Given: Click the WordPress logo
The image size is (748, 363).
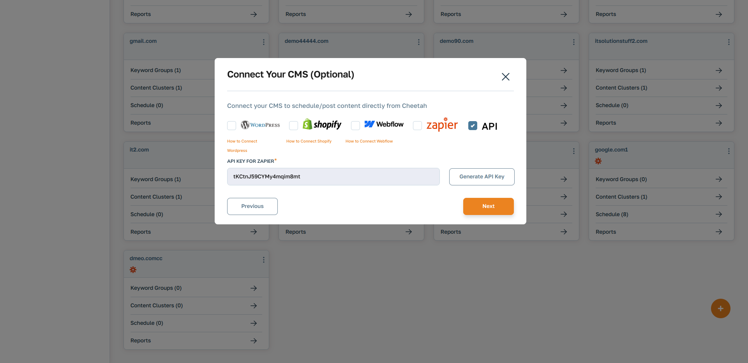Looking at the screenshot, I should coord(260,125).
